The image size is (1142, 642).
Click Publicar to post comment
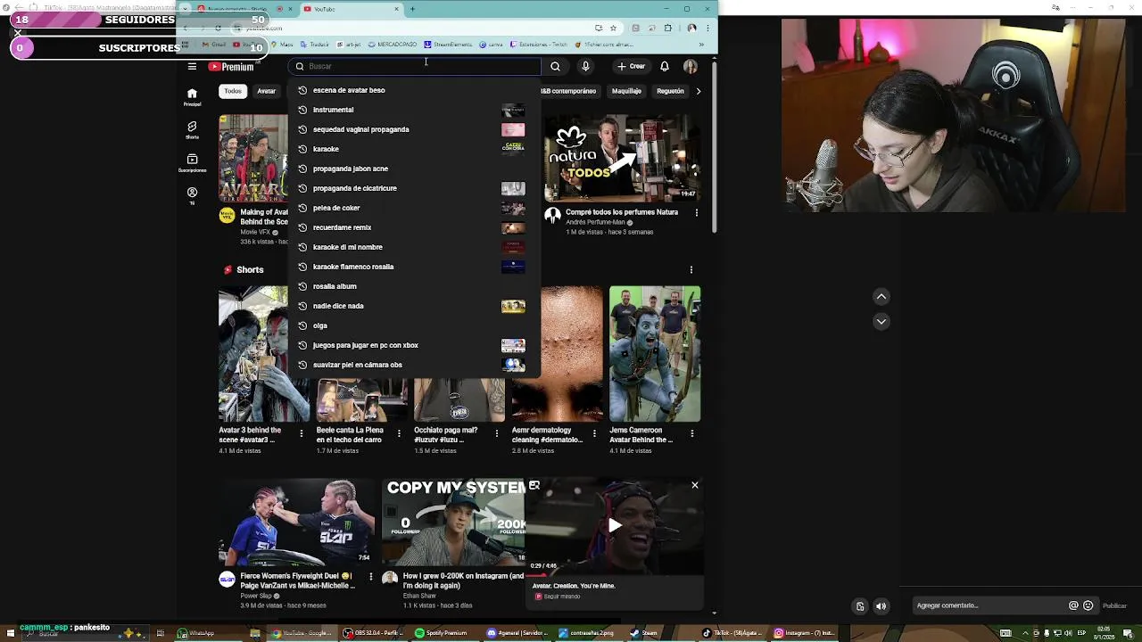(1114, 606)
